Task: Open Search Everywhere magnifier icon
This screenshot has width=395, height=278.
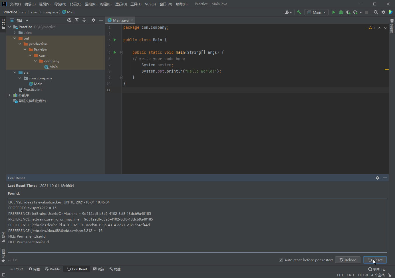Action: click(x=376, y=12)
